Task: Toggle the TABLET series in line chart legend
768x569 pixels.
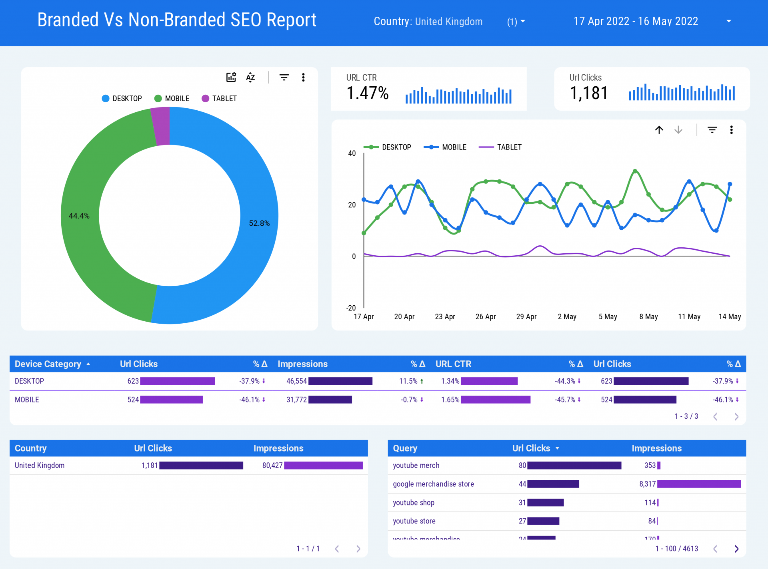Action: pyautogui.click(x=510, y=147)
